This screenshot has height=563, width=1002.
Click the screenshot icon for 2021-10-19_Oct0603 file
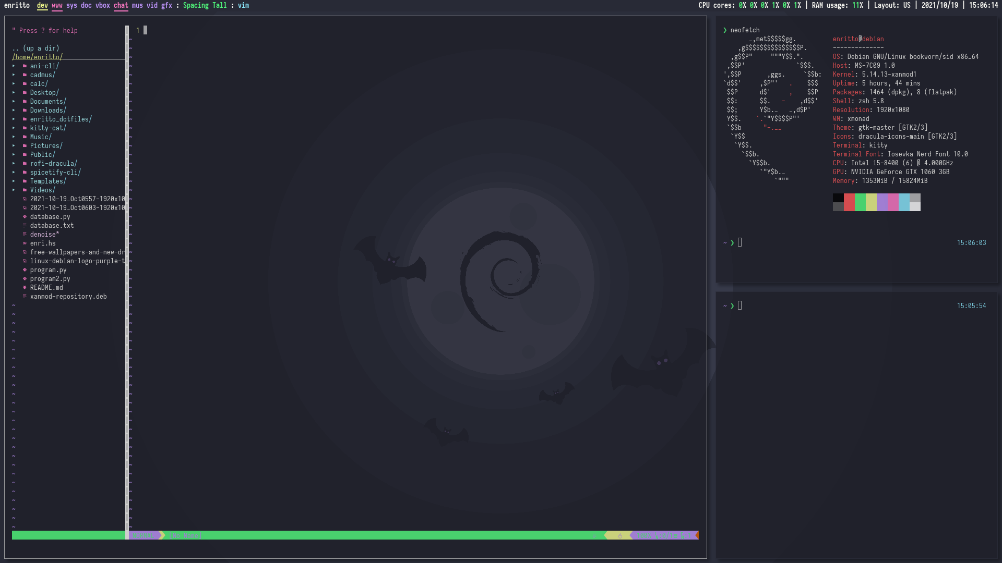coord(25,207)
